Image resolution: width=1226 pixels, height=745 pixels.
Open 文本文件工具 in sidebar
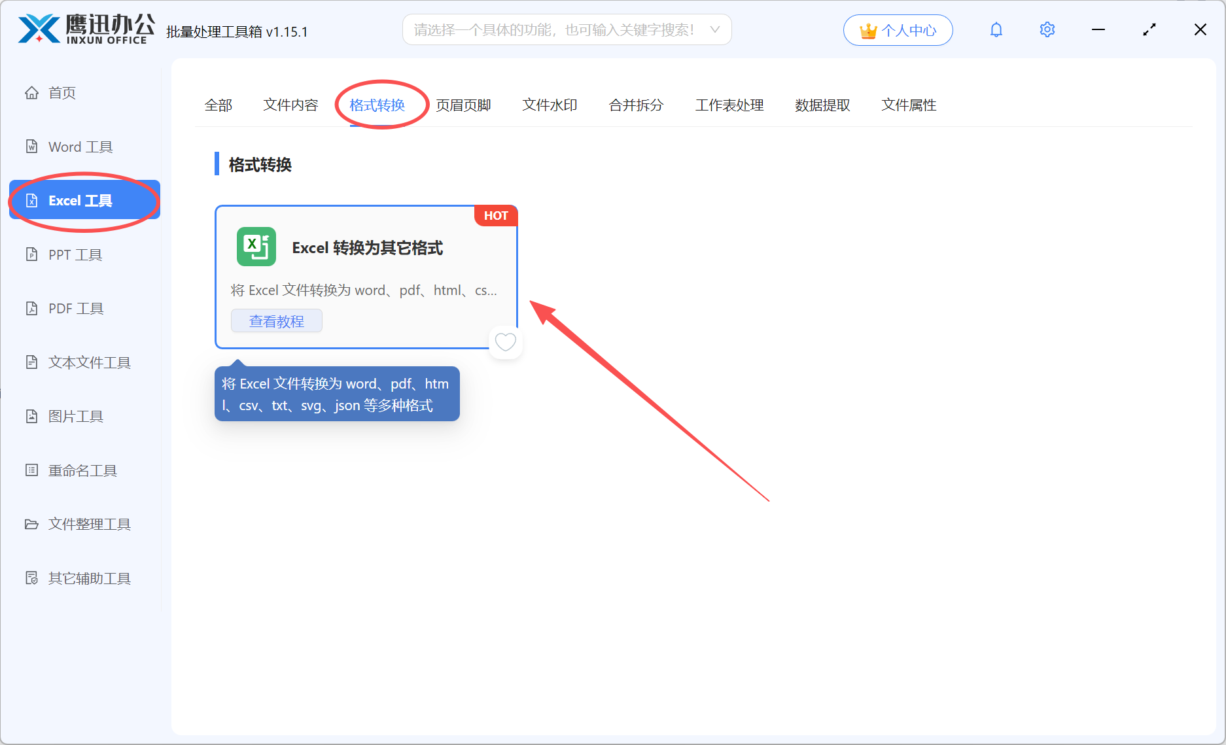coord(85,362)
